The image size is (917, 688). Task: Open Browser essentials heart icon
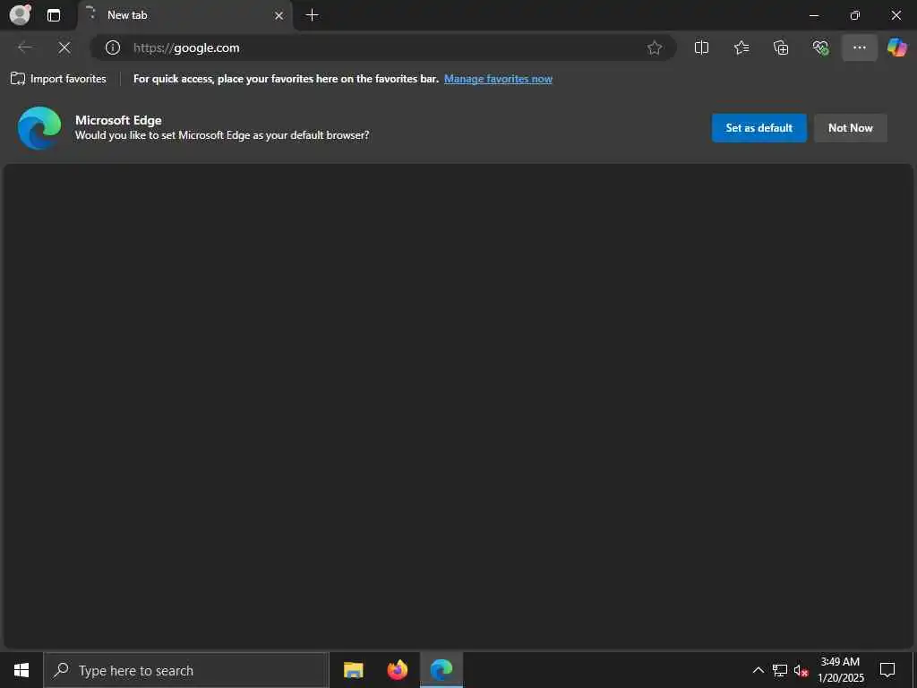coord(820,47)
